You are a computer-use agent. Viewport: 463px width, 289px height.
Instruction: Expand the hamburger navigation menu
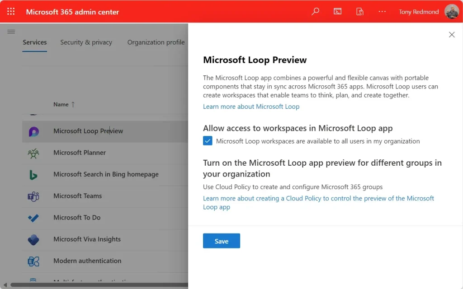pyautogui.click(x=11, y=32)
